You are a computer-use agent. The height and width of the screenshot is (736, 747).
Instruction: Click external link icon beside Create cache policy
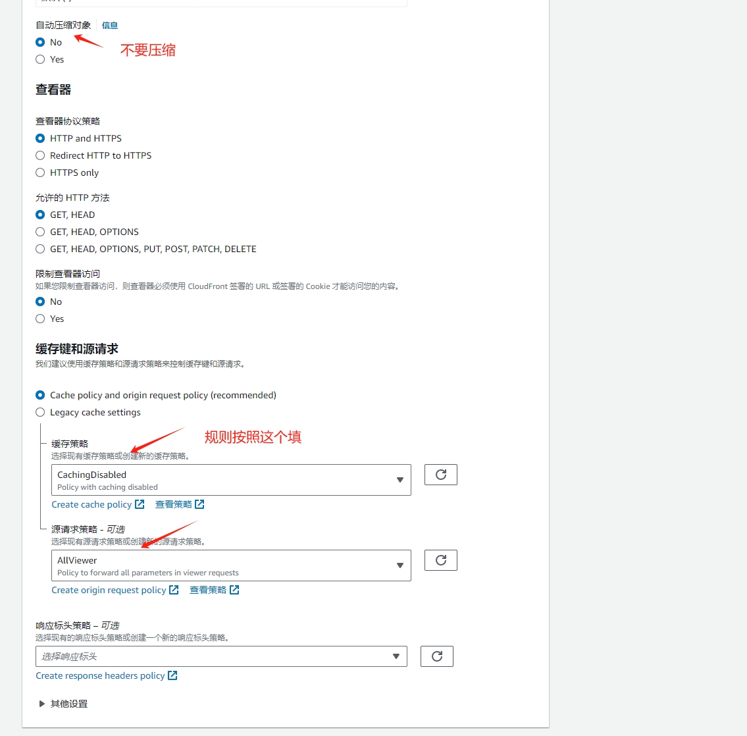tap(140, 504)
